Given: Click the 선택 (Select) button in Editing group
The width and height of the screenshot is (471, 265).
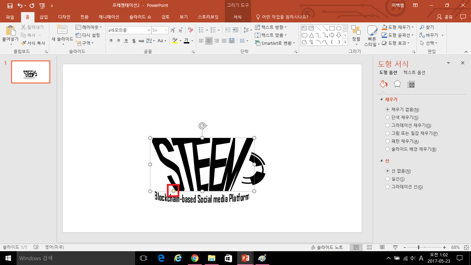Looking at the screenshot, I should pos(429,43).
